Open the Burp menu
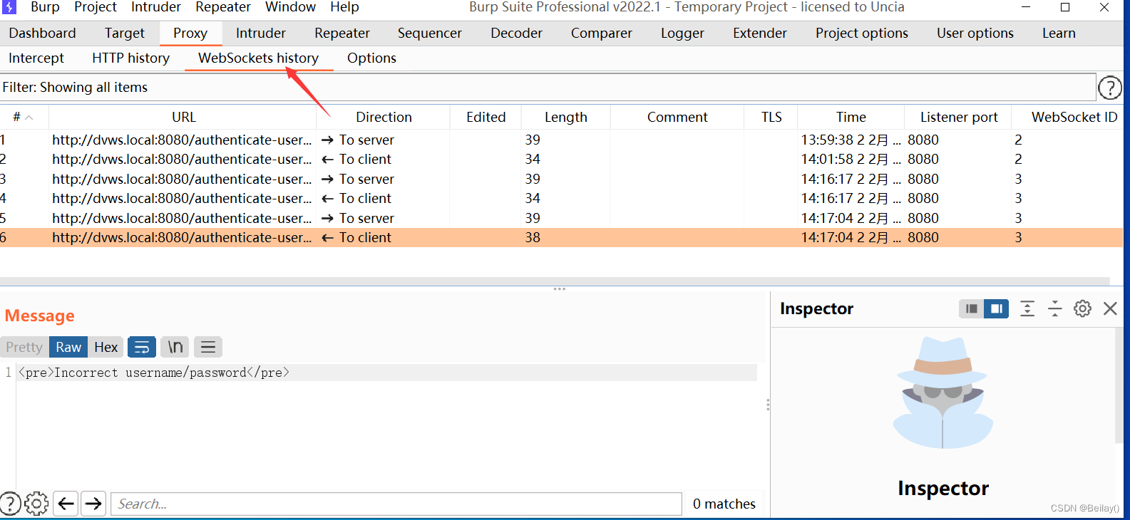Viewport: 1130px width, 520px height. (x=45, y=7)
